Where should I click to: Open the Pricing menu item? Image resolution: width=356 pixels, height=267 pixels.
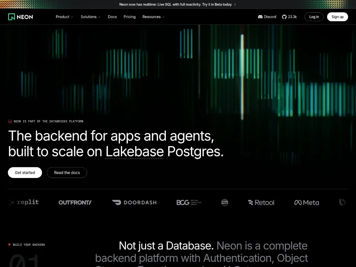tap(129, 17)
